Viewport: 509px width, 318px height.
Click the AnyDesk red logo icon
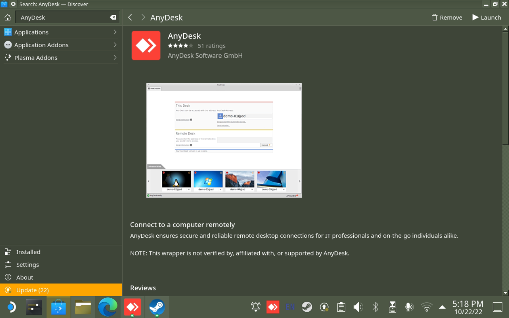(x=146, y=45)
